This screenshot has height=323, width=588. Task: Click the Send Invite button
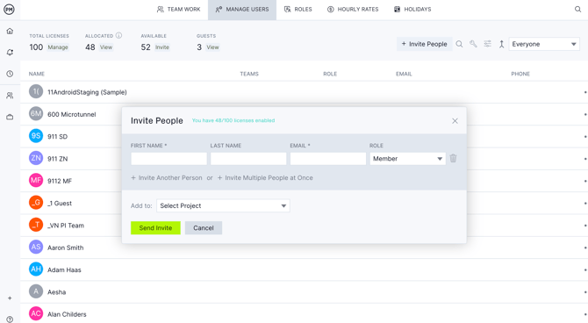pyautogui.click(x=155, y=227)
